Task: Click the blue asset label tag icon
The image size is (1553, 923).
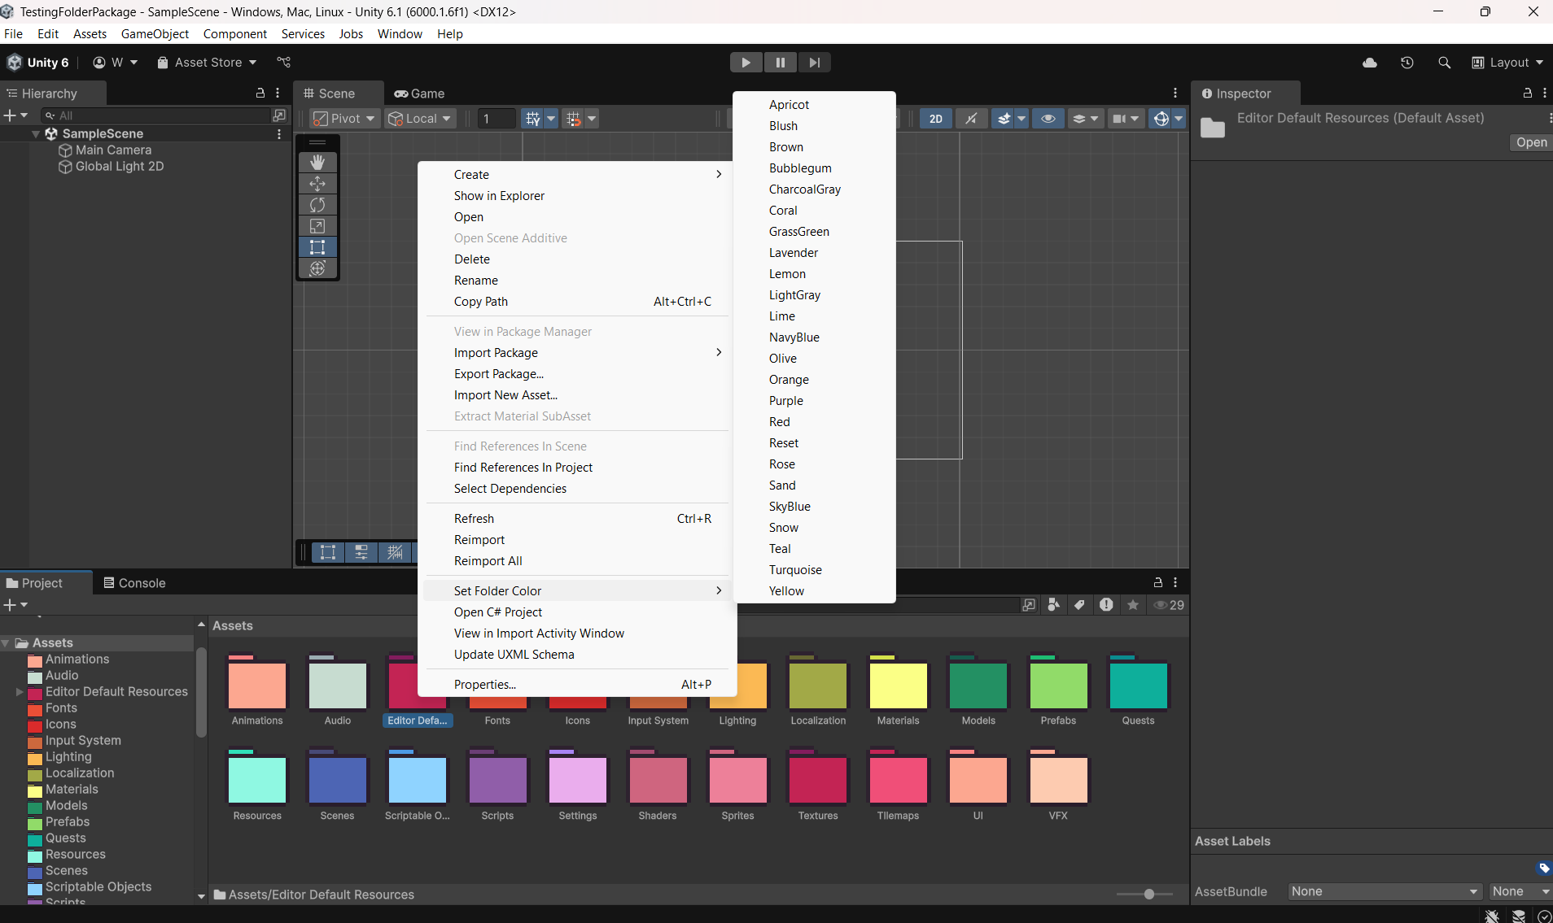Action: (1544, 868)
